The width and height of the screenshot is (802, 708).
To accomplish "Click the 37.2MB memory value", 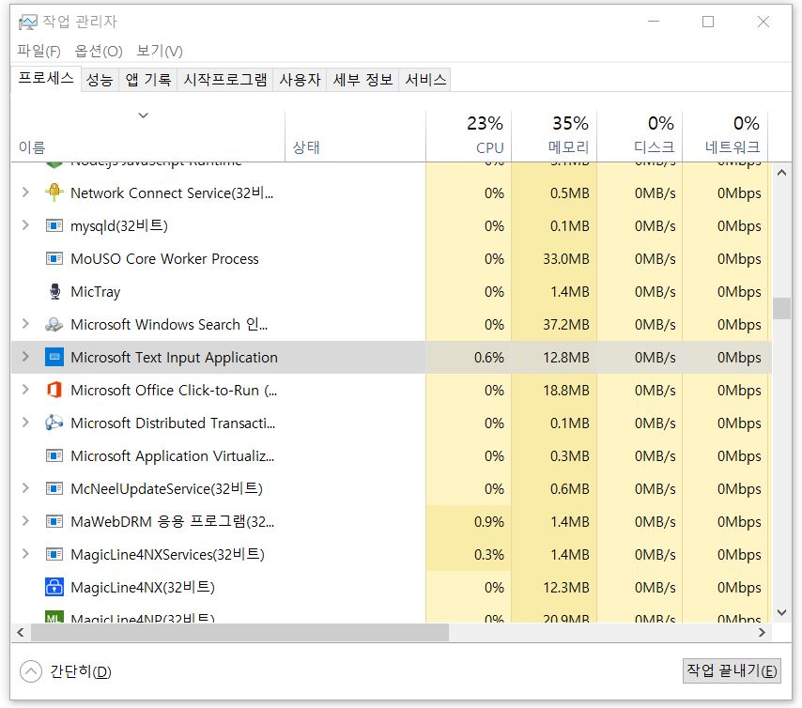I will pos(565,324).
